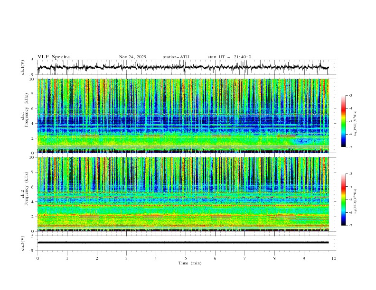
Task: Click the ch.2 frequency axis '6' tick label
Action: click(x=34, y=187)
